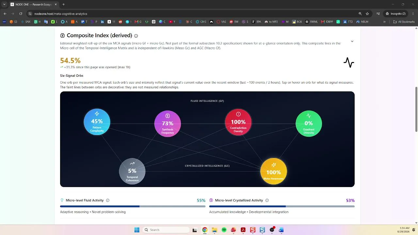The image size is (418, 235).
Task: Click the 53% crystallized activity value
Action: (x=350, y=200)
